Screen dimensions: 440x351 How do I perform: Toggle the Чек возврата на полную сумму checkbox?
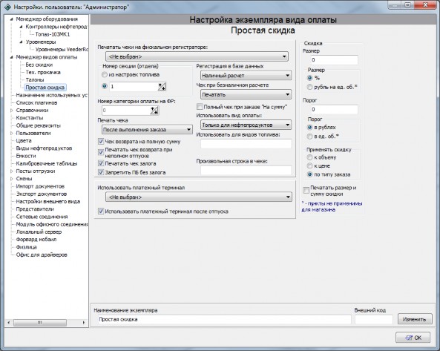coord(101,142)
